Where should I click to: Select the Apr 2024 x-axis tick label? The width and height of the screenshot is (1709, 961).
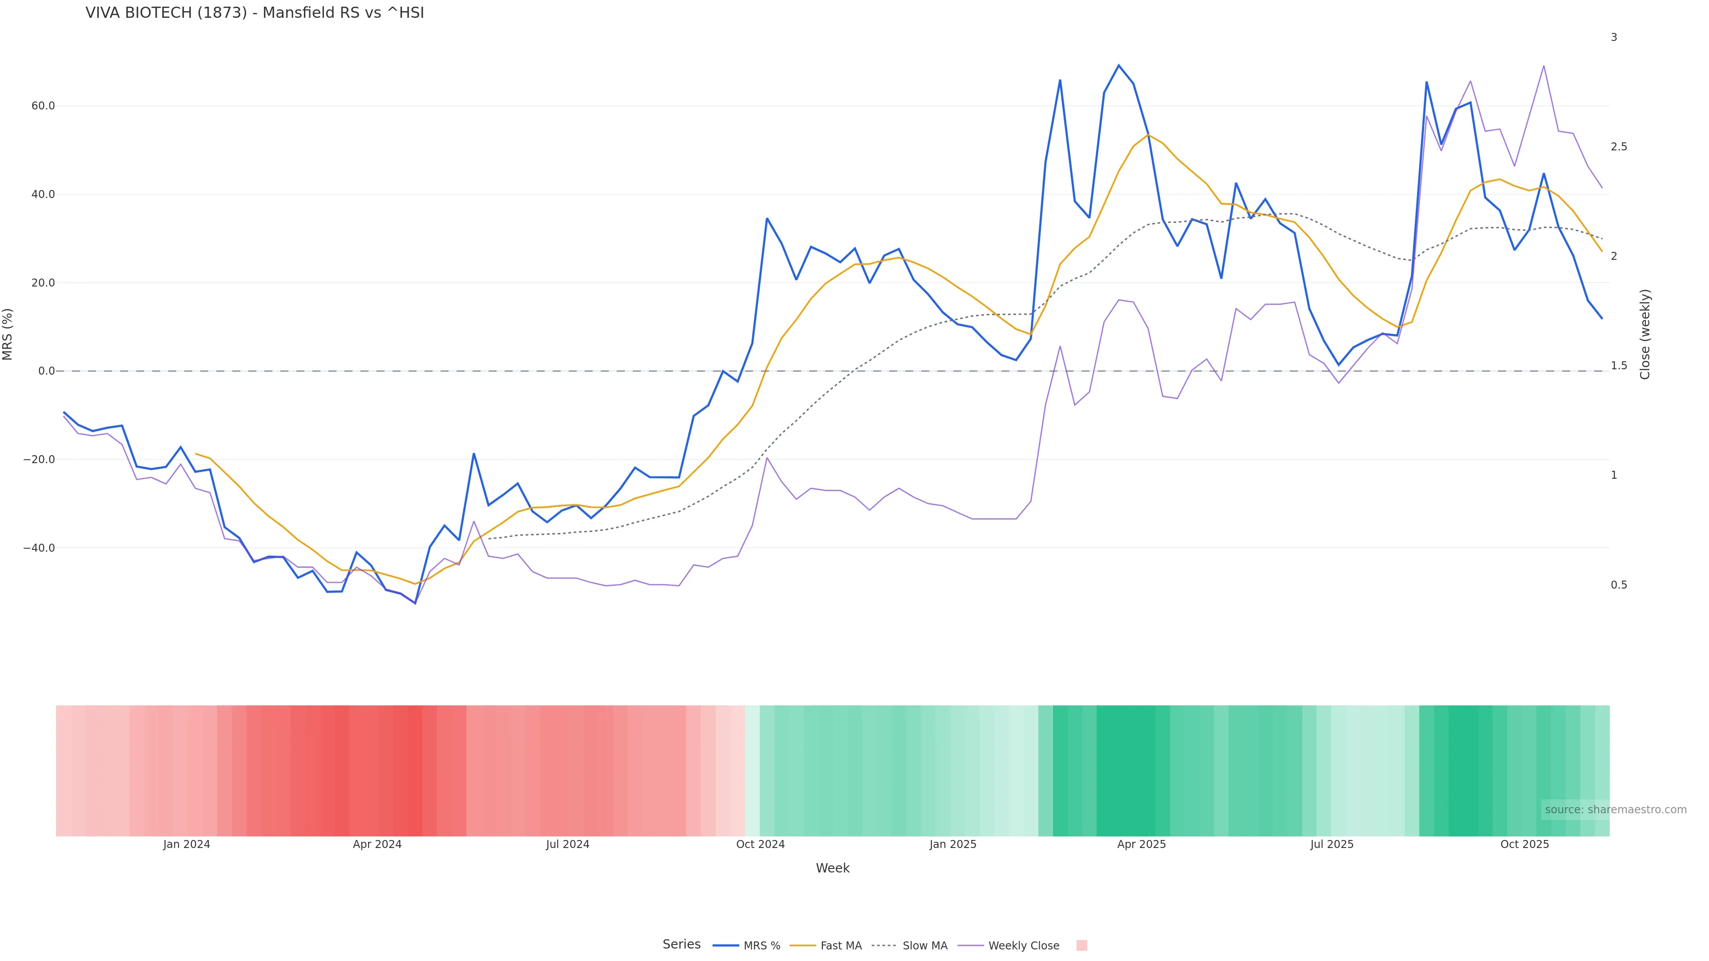[x=377, y=844]
